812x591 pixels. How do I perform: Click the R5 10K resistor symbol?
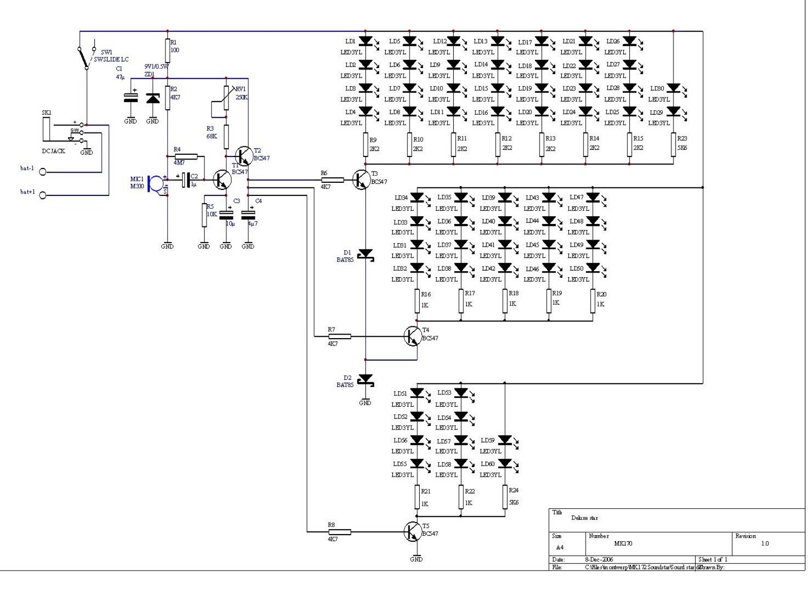click(204, 215)
